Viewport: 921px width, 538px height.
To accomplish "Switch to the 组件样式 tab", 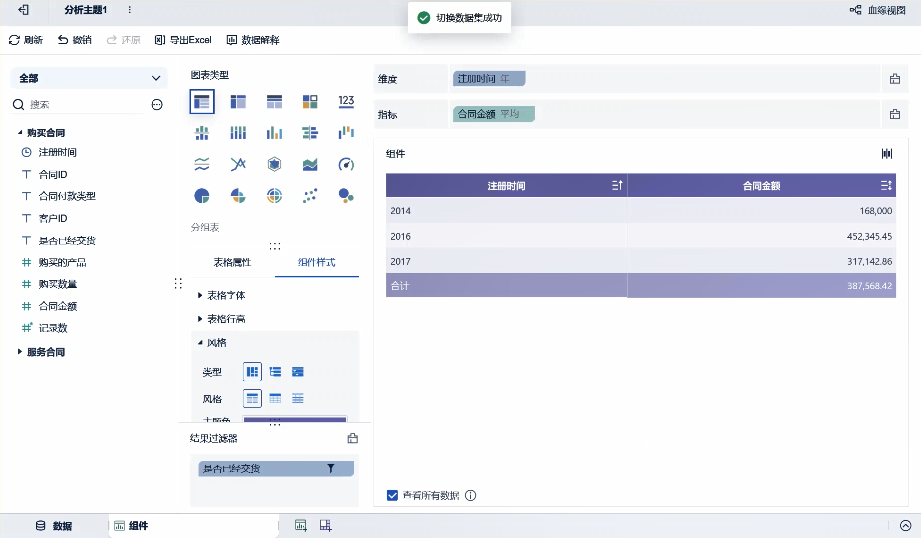I will point(317,262).
